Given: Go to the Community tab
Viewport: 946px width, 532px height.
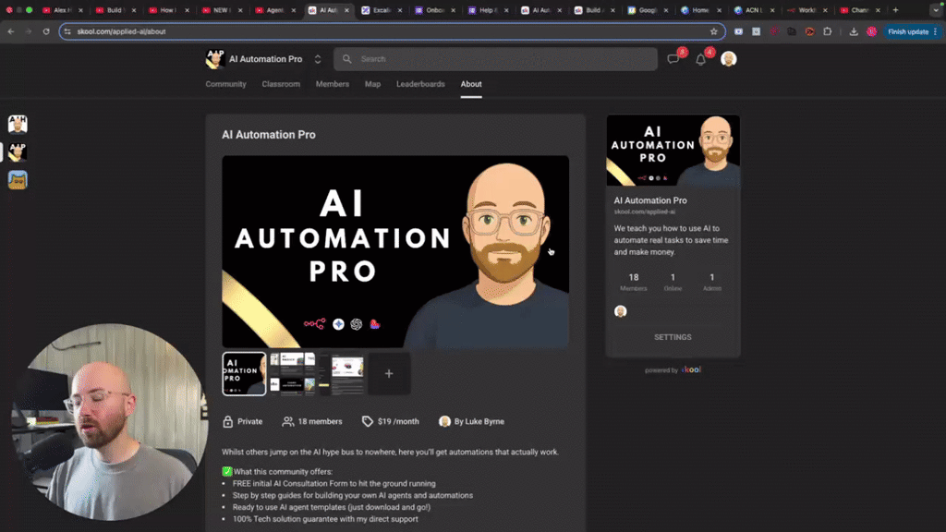Looking at the screenshot, I should pos(225,84).
